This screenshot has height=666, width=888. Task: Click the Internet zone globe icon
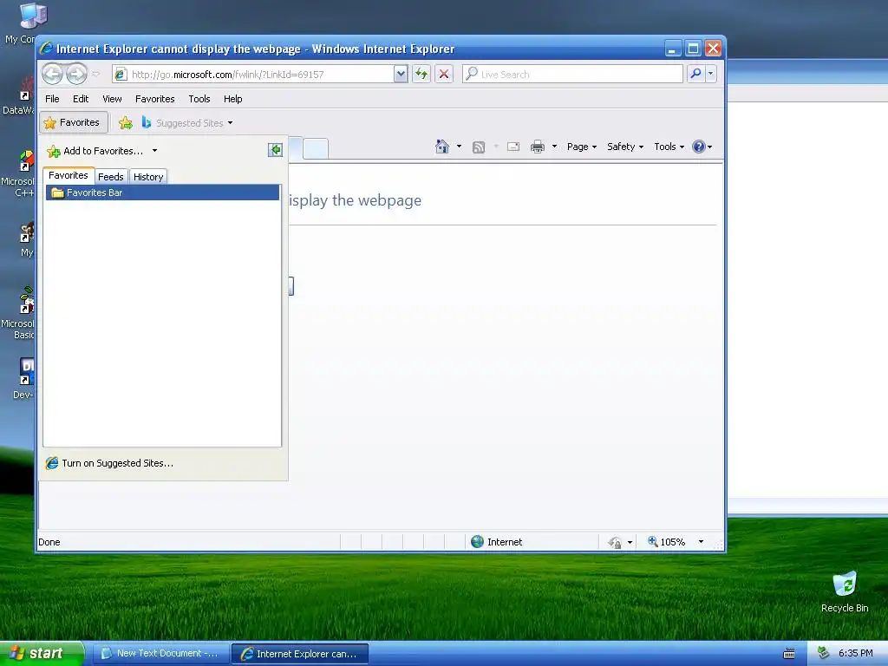(x=478, y=542)
